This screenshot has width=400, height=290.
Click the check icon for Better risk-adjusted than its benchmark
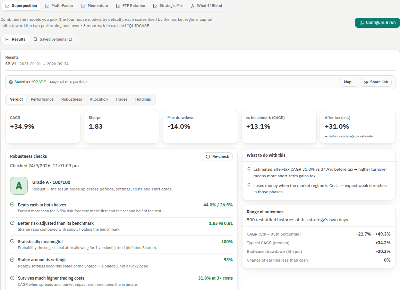12,223
